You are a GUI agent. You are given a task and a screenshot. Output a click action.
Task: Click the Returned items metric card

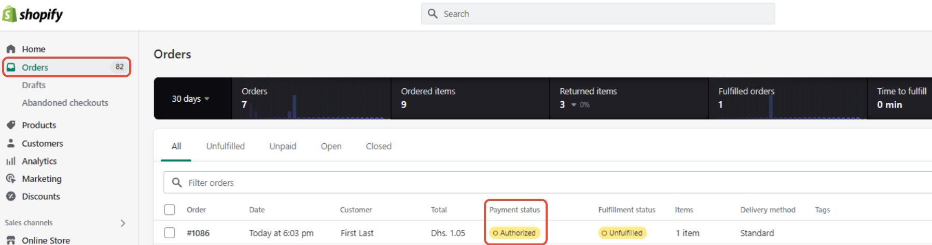[x=629, y=99]
